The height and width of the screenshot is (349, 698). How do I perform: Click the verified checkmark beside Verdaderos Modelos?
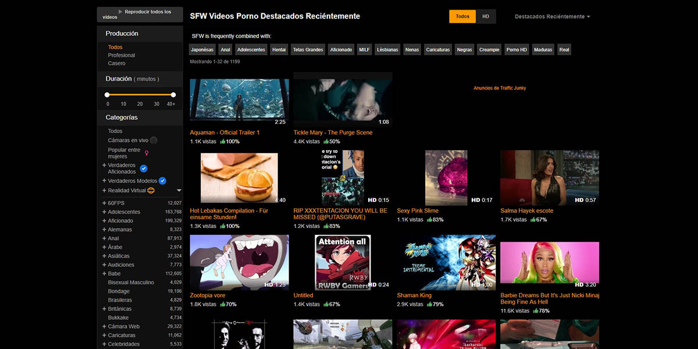(x=163, y=181)
